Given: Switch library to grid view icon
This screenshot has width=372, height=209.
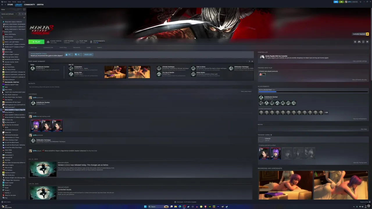Looking at the screenshot, I should click(x=24, y=10).
